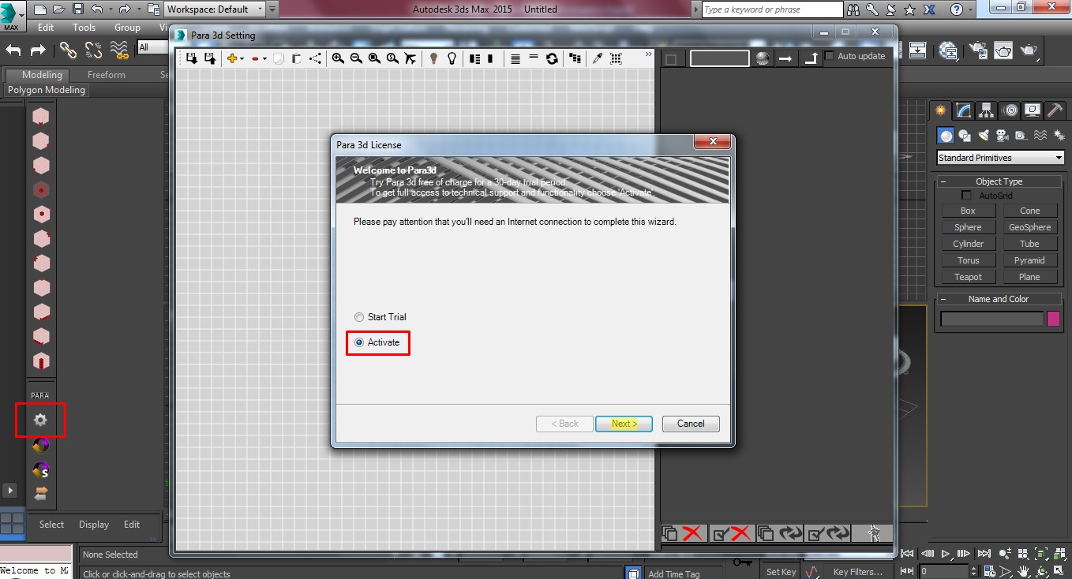This screenshot has width=1072, height=579.
Task: Play the animation with the Play button
Action: tap(946, 554)
